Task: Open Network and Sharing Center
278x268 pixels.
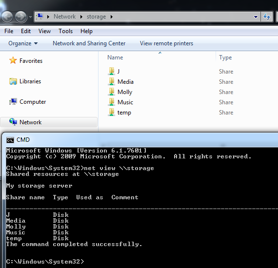Action: pos(89,43)
